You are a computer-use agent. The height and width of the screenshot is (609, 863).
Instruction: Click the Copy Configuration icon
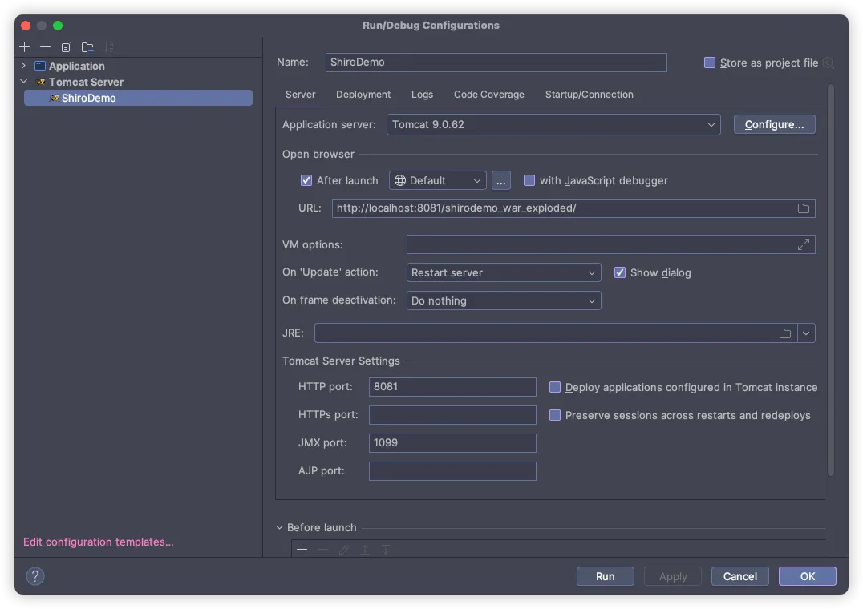(67, 47)
